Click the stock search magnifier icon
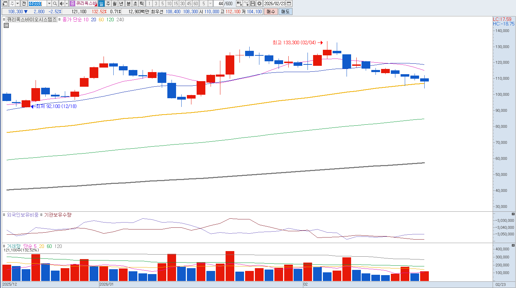Image resolution: width=516 pixels, height=288 pixels. click(55, 3)
